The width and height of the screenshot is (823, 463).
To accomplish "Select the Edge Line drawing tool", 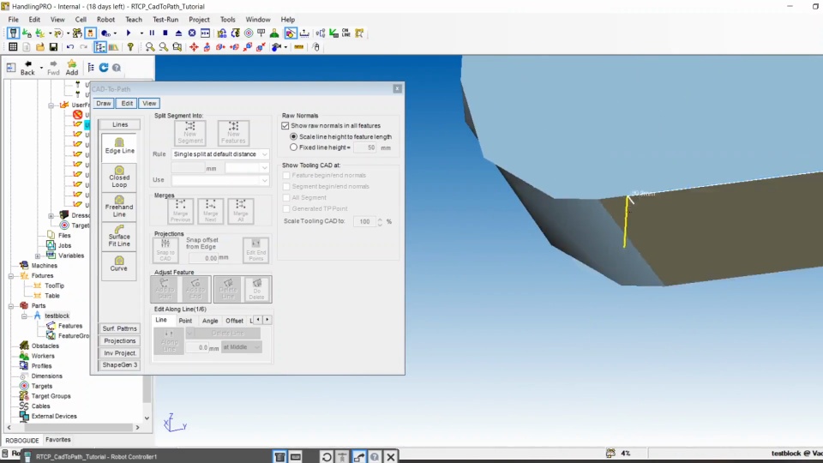I will tap(119, 146).
